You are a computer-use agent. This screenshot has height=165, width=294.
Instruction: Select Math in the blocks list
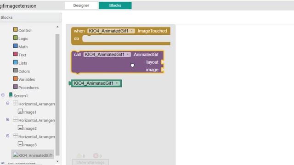coord(23,47)
